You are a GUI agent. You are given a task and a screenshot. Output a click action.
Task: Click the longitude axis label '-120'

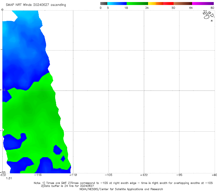(x=3, y=175)
